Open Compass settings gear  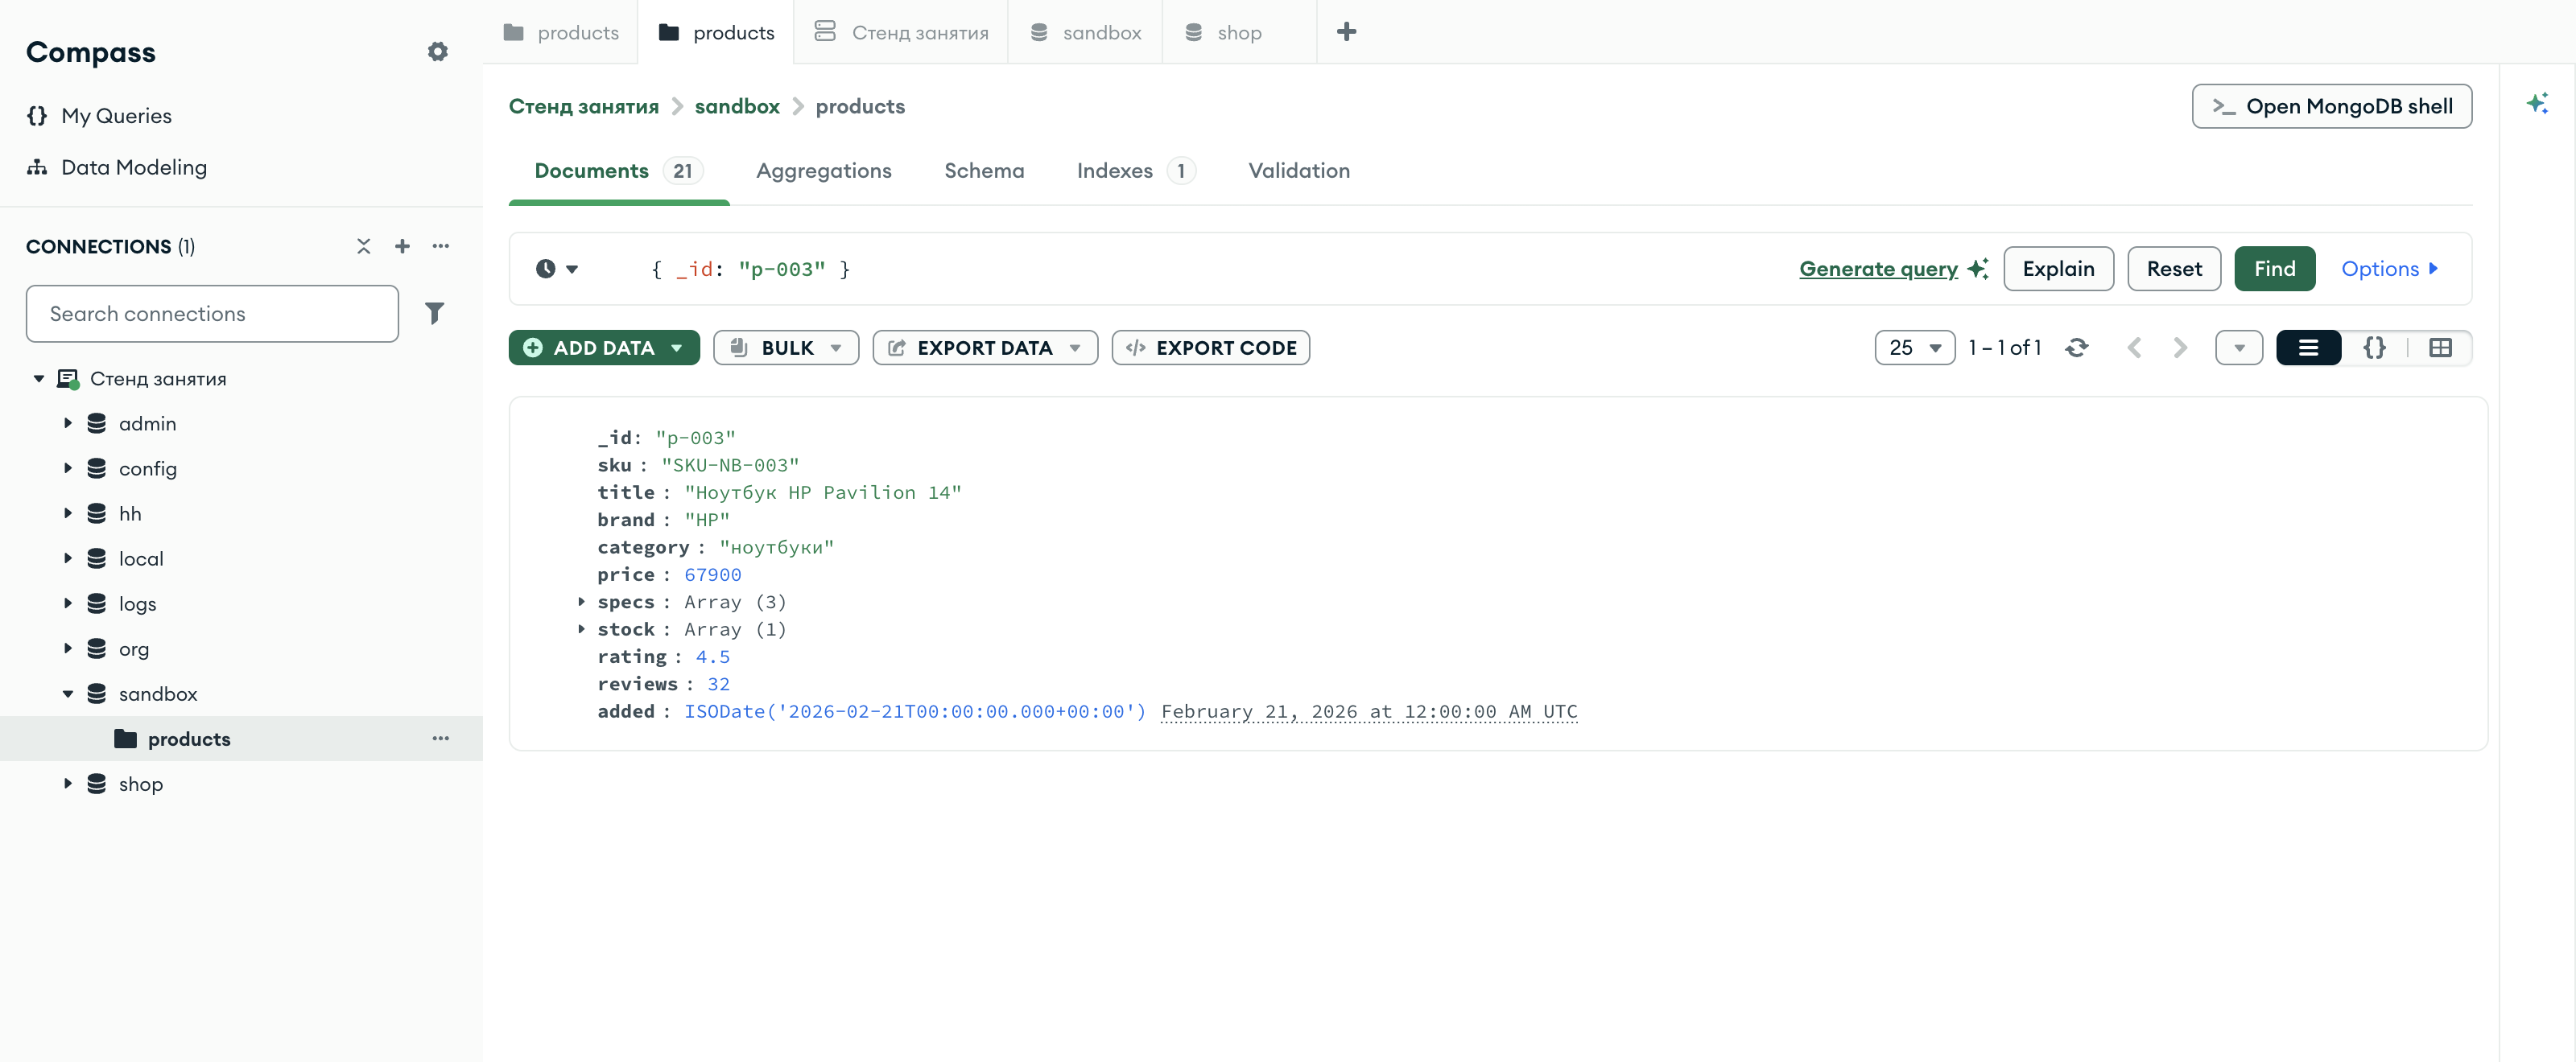pos(437,52)
